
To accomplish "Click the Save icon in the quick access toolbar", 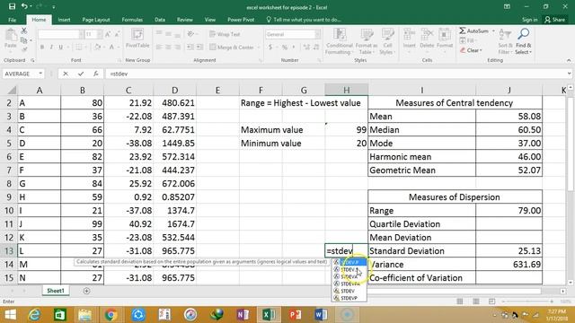I will point(12,6).
